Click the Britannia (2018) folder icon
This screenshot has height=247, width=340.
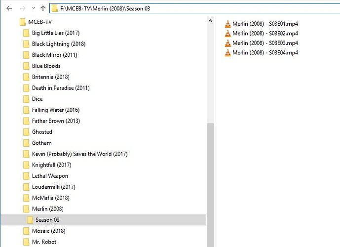pos(26,77)
